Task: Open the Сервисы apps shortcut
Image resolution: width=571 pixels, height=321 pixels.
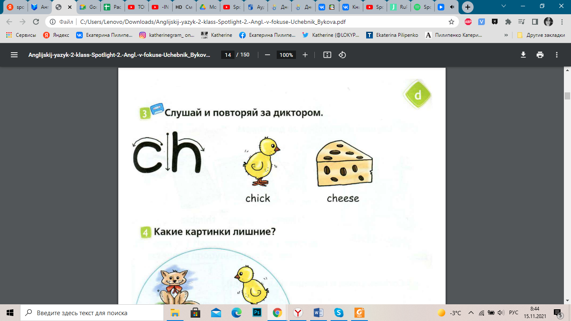Action: pos(21,35)
